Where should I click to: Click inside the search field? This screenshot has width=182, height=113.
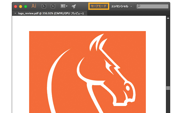pos(152,6)
